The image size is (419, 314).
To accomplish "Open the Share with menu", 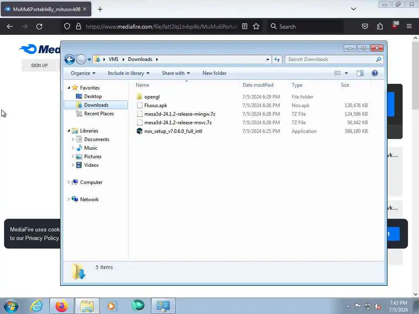I will coord(176,73).
